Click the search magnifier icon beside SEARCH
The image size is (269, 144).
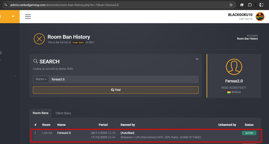coord(35,61)
